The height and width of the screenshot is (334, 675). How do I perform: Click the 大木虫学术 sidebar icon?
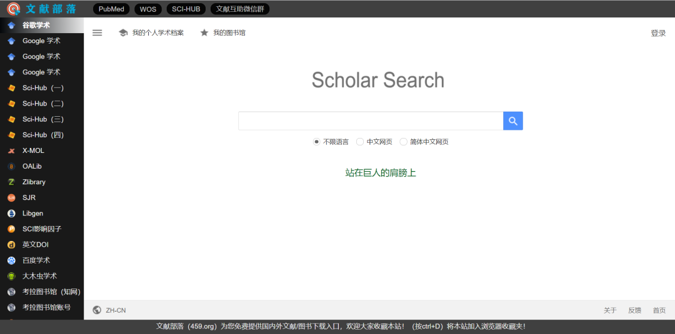tap(12, 277)
